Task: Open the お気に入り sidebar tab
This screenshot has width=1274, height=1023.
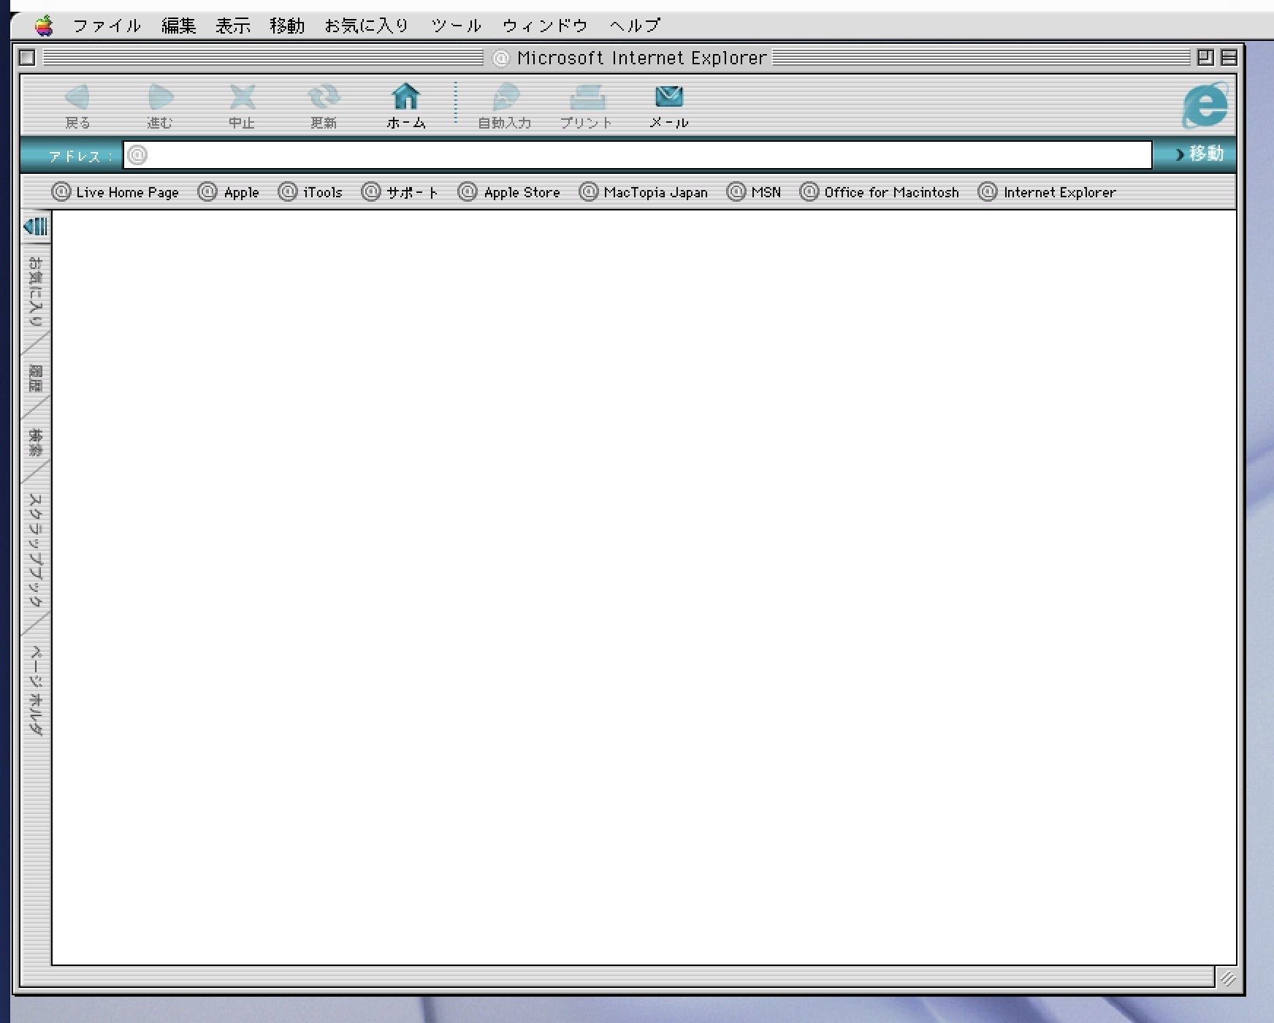Action: click(36, 292)
